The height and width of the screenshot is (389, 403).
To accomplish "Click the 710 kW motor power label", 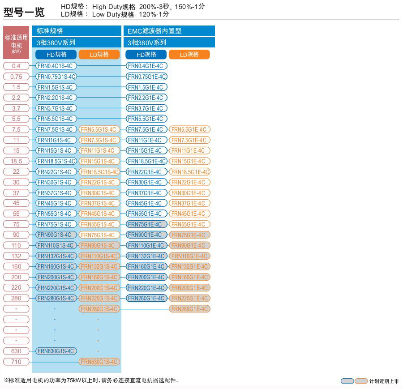I will (x=16, y=362).
